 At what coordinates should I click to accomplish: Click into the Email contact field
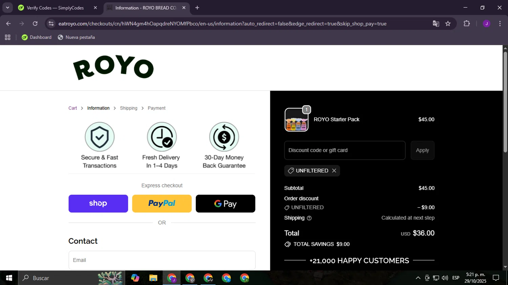[x=162, y=260]
